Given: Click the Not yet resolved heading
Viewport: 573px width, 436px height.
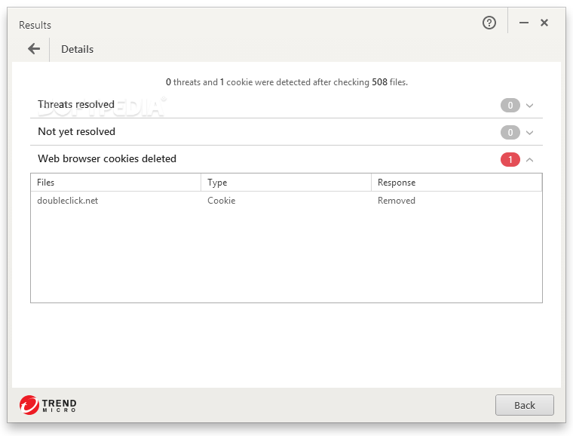Looking at the screenshot, I should coord(76,131).
